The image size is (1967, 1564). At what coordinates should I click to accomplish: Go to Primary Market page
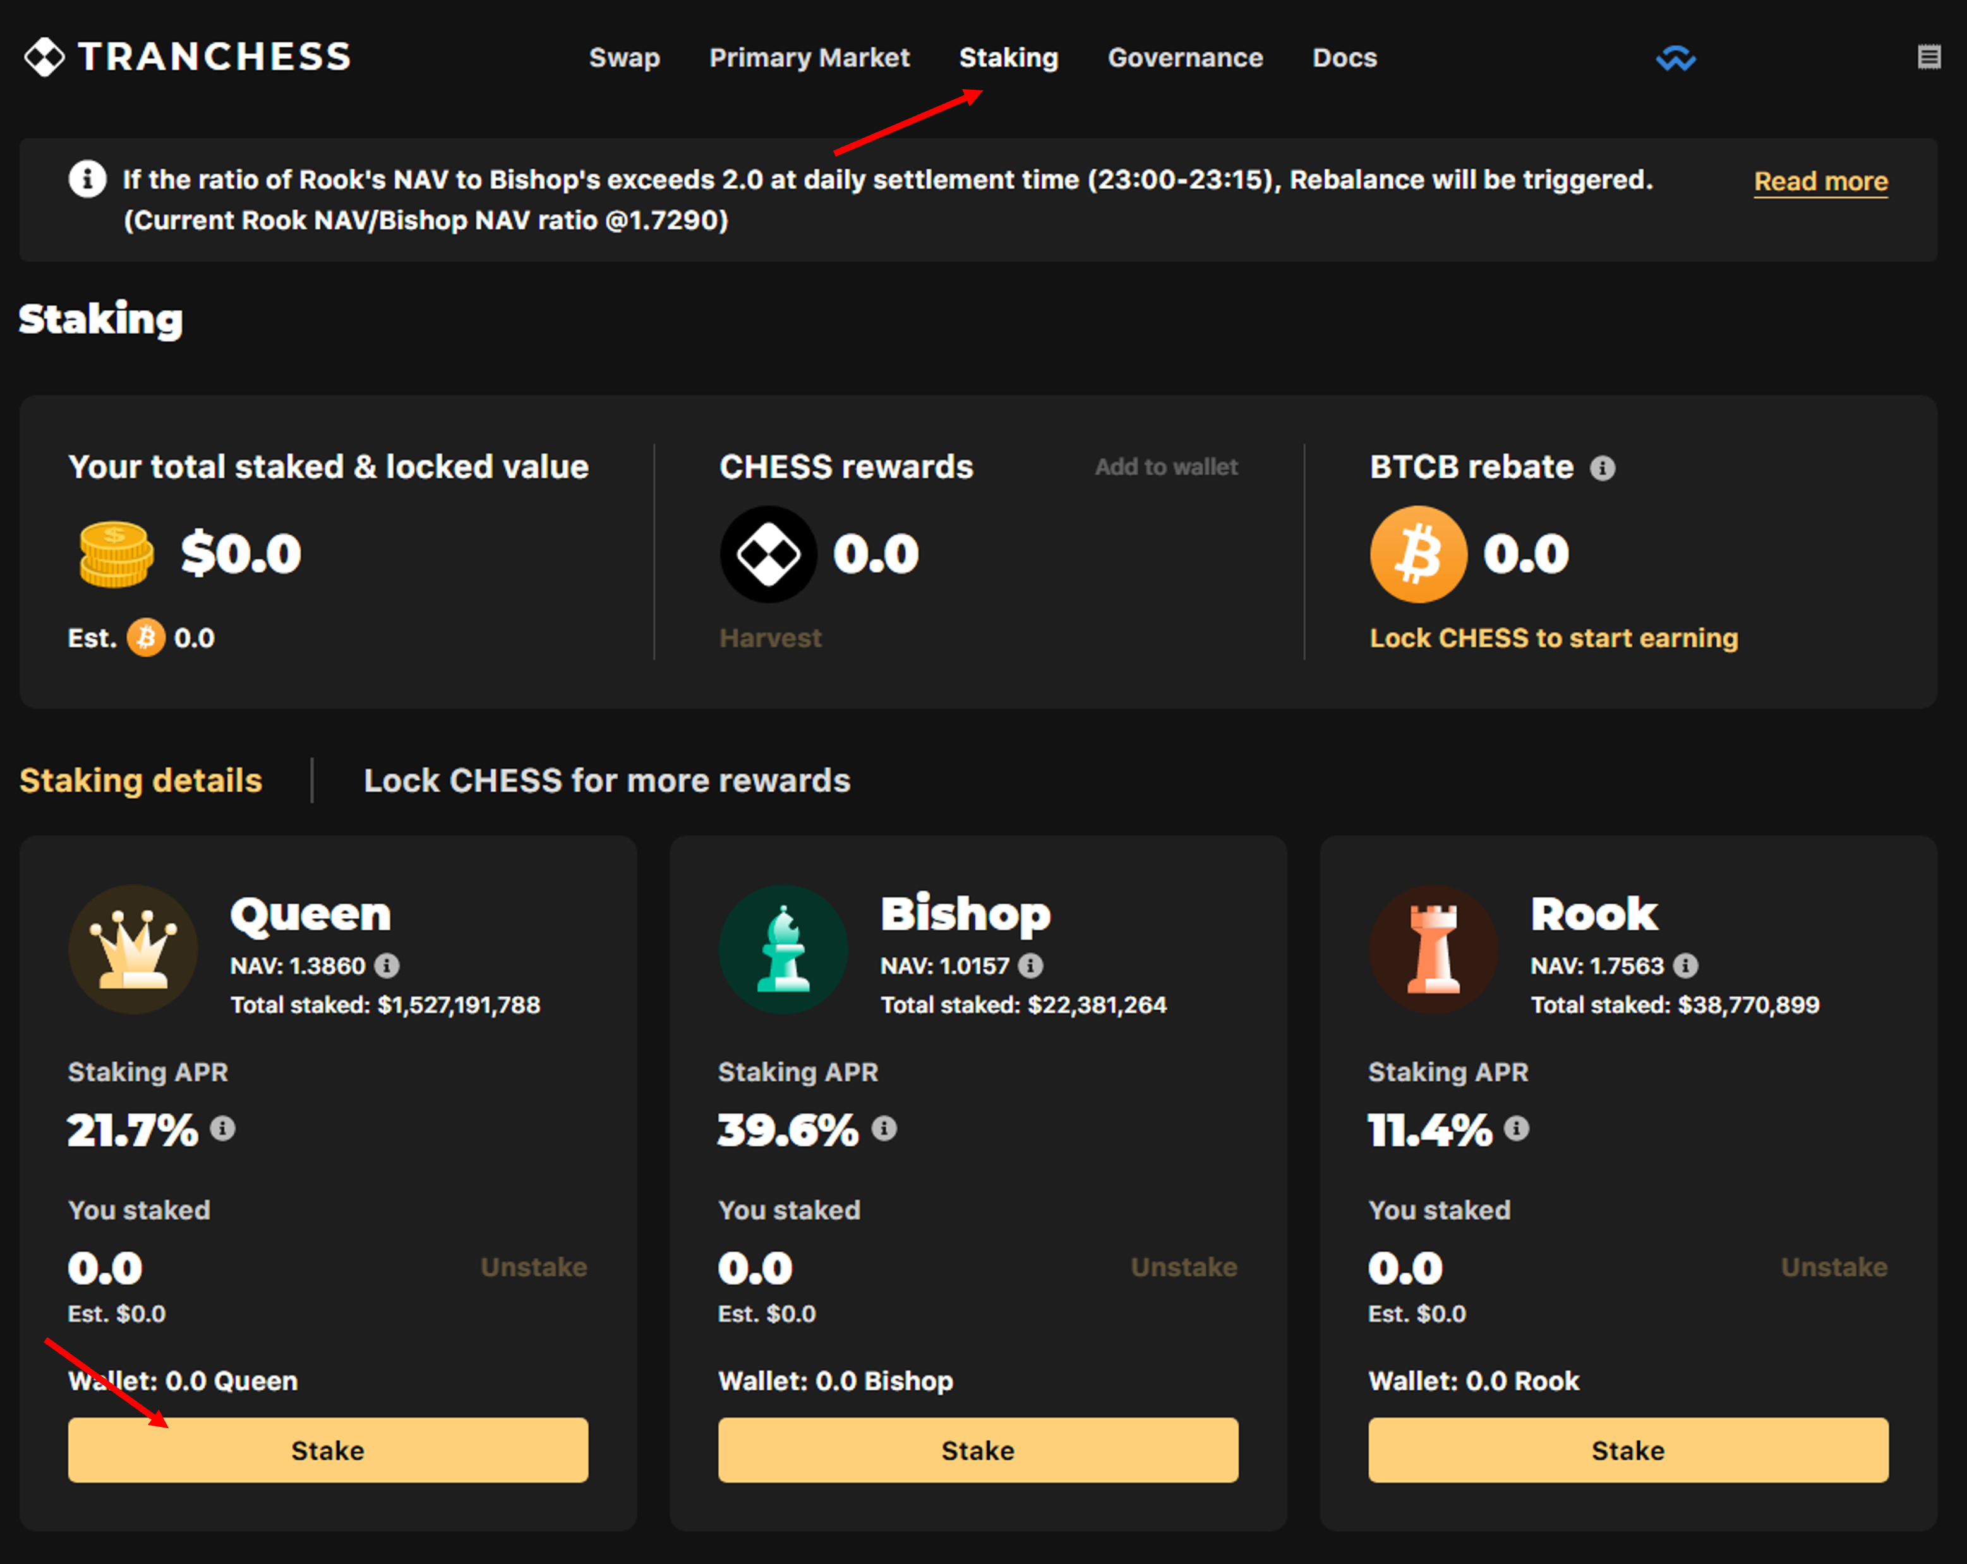point(809,58)
